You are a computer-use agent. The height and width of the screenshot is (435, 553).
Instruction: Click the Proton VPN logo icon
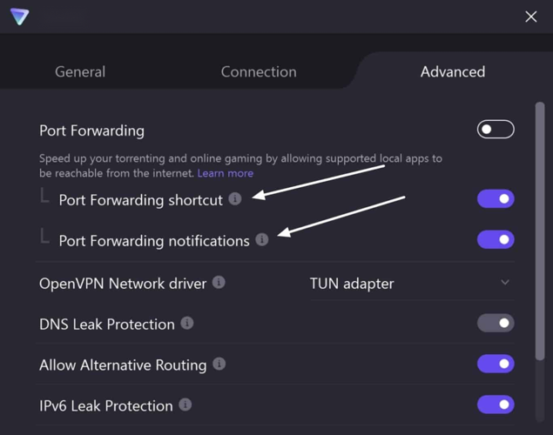tap(19, 17)
